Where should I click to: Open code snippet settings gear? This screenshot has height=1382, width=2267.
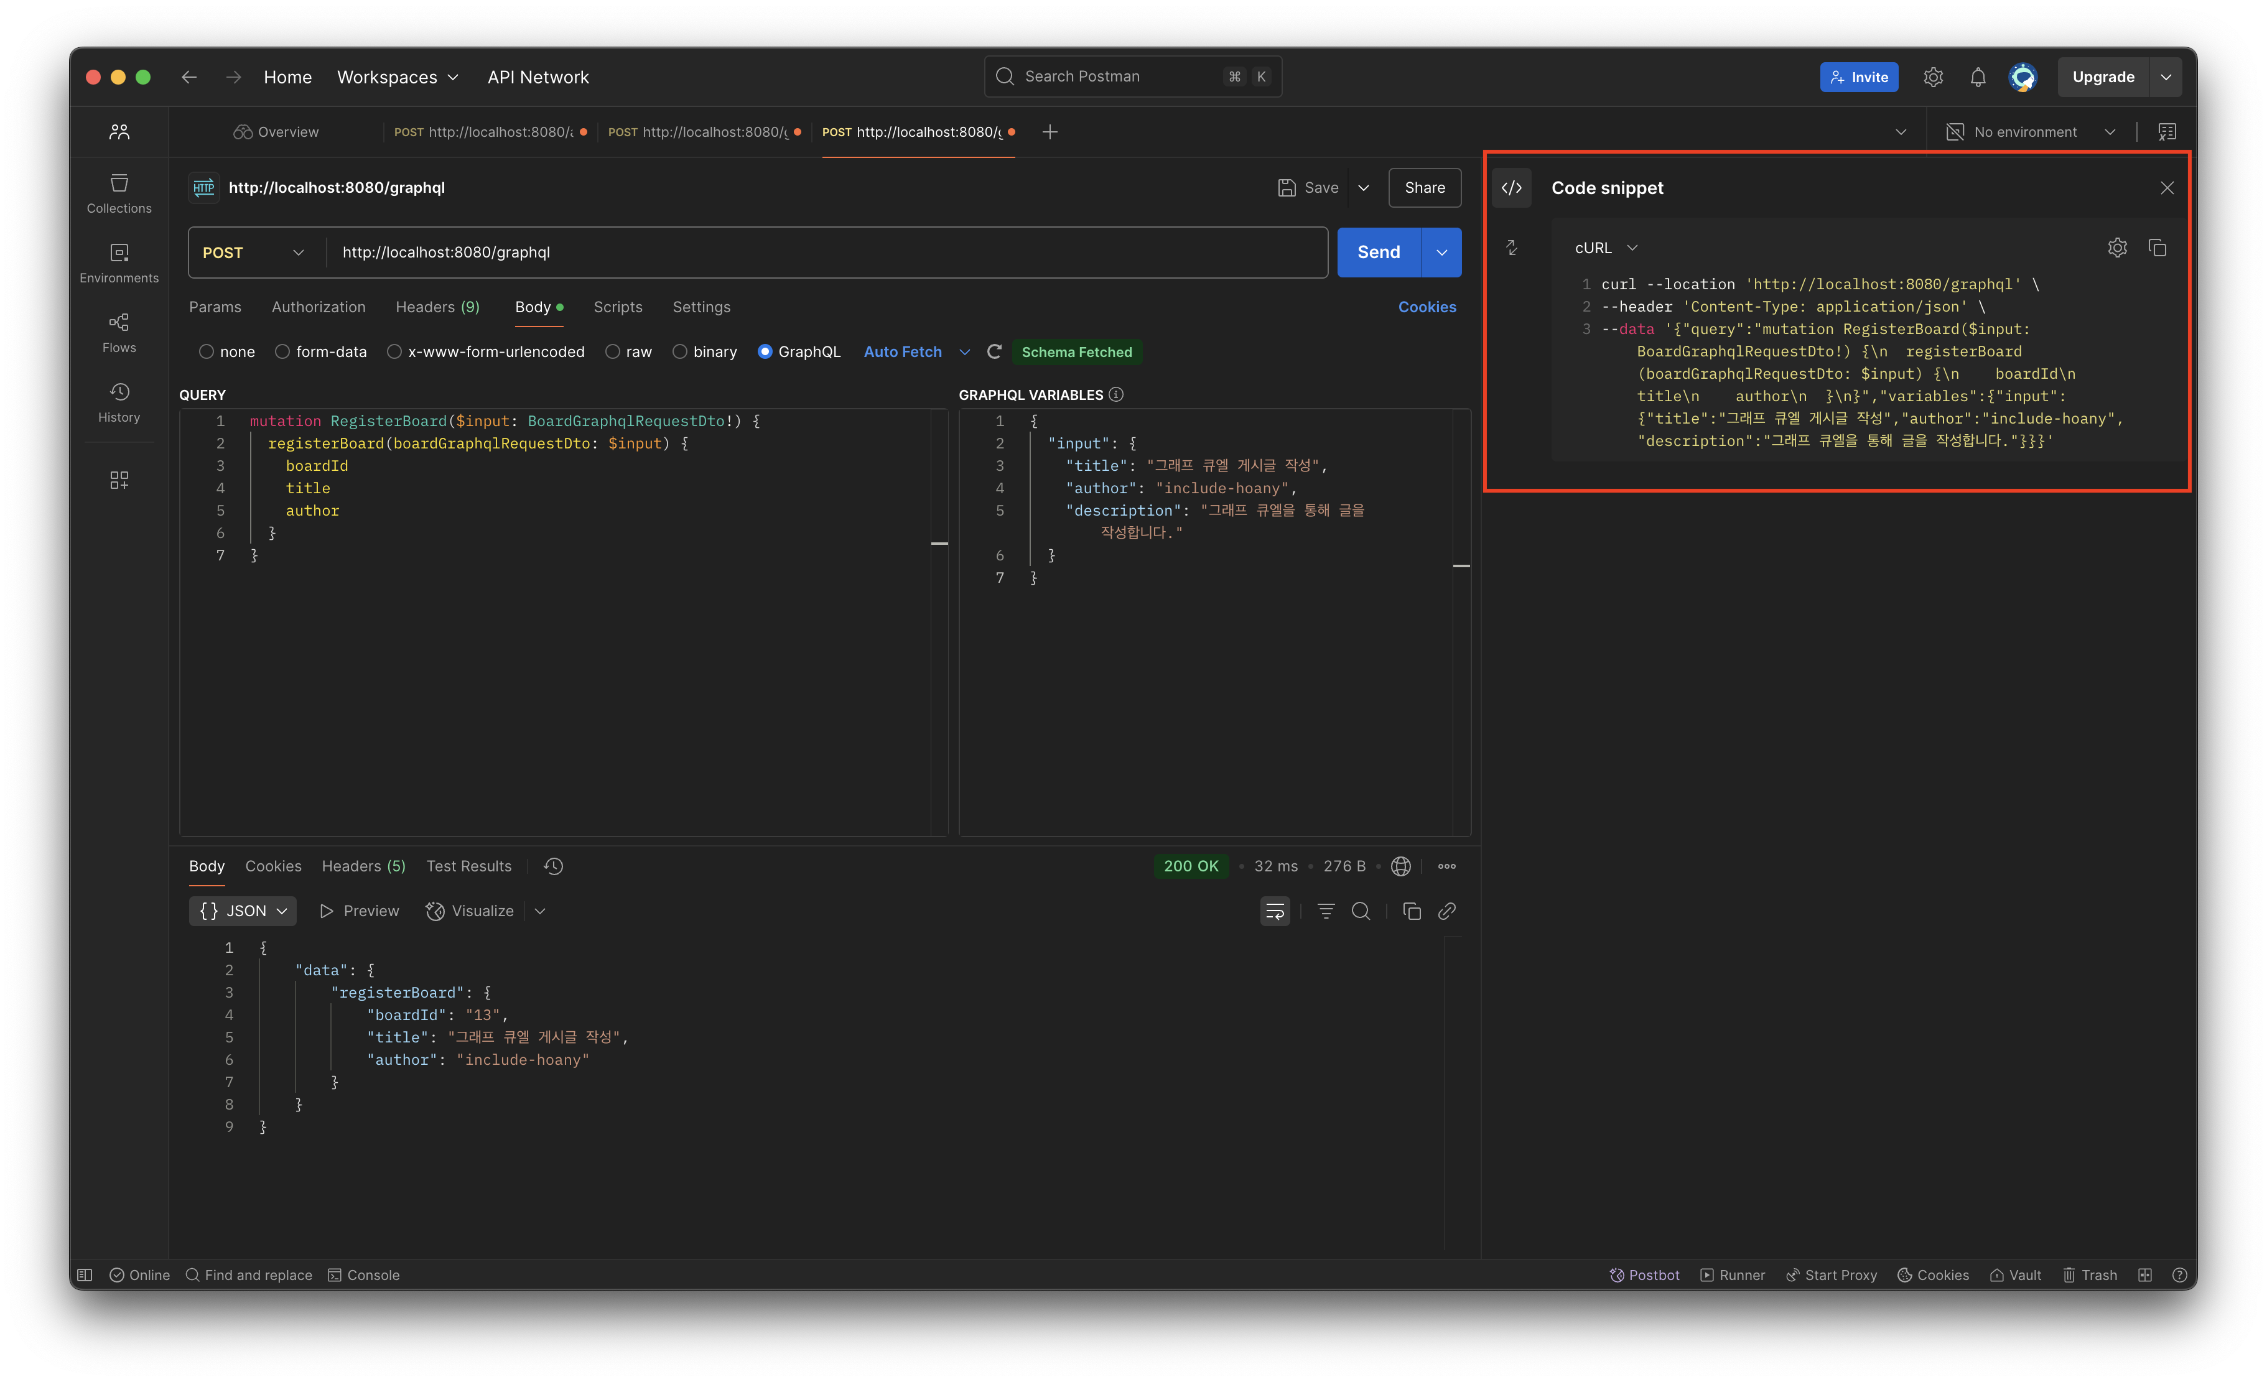[2117, 248]
